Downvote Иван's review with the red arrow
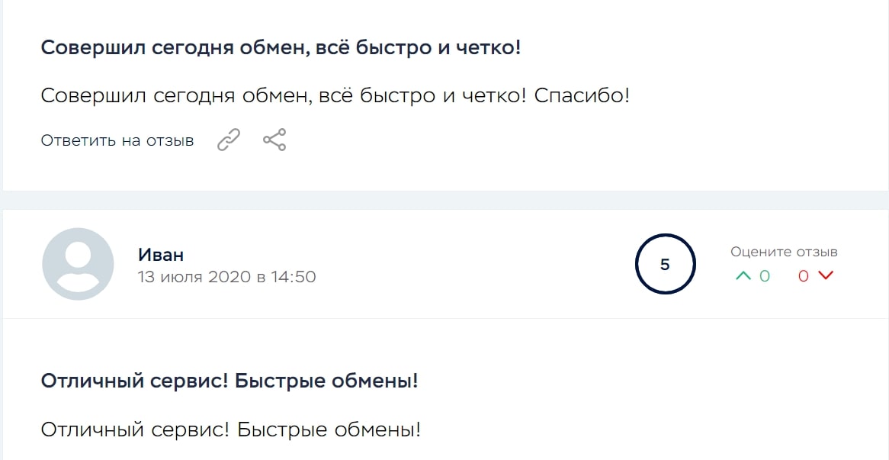 pos(826,276)
